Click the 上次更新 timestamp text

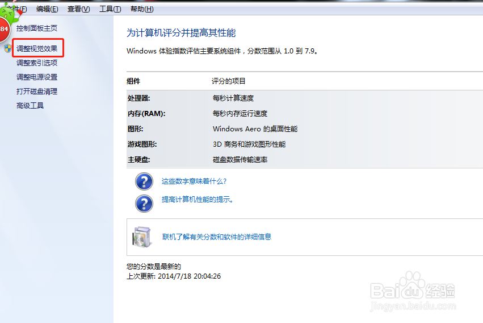pyautogui.click(x=174, y=276)
